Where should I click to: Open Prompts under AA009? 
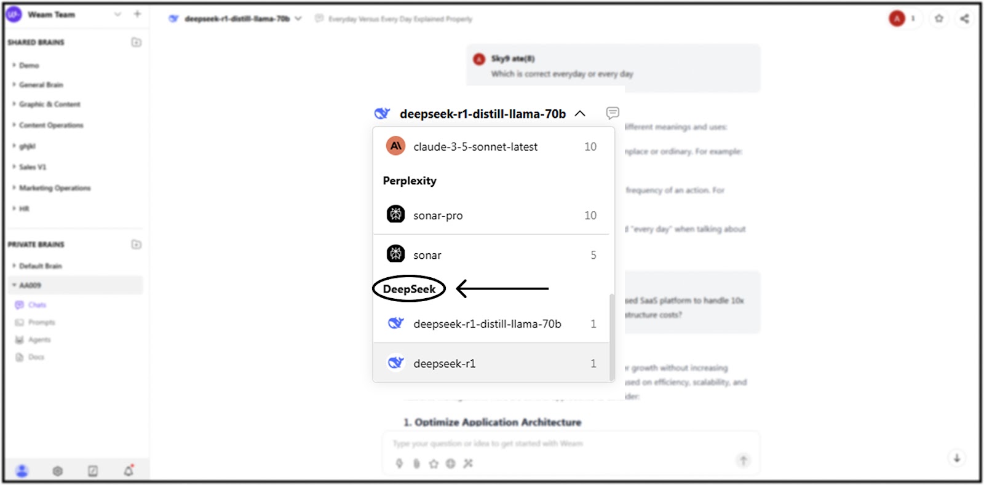click(x=41, y=322)
